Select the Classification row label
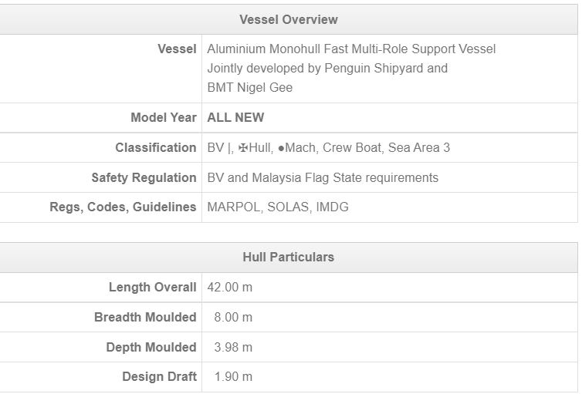The width and height of the screenshot is (582, 394). (x=156, y=147)
